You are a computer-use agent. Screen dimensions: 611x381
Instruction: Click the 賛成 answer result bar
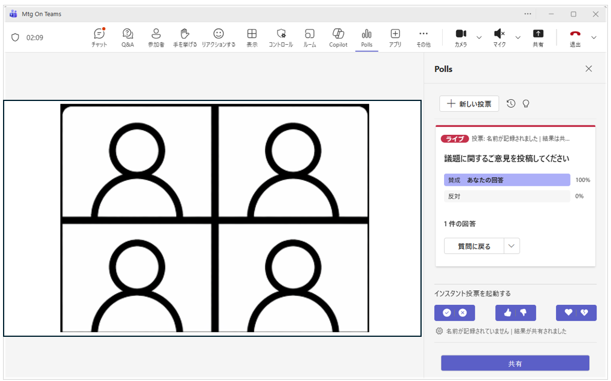[507, 180]
